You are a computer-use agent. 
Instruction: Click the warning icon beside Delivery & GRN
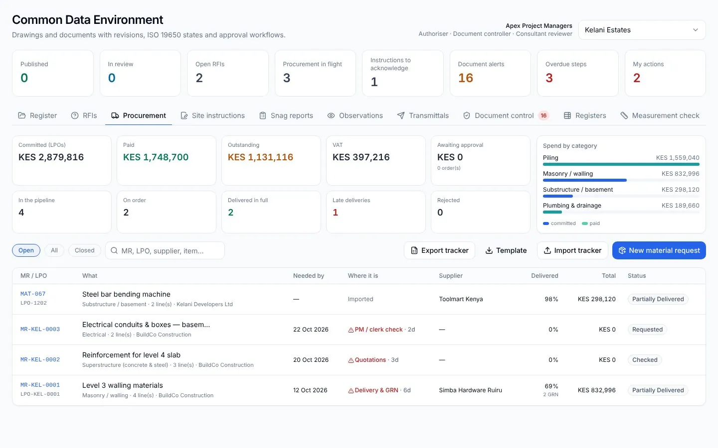point(351,390)
